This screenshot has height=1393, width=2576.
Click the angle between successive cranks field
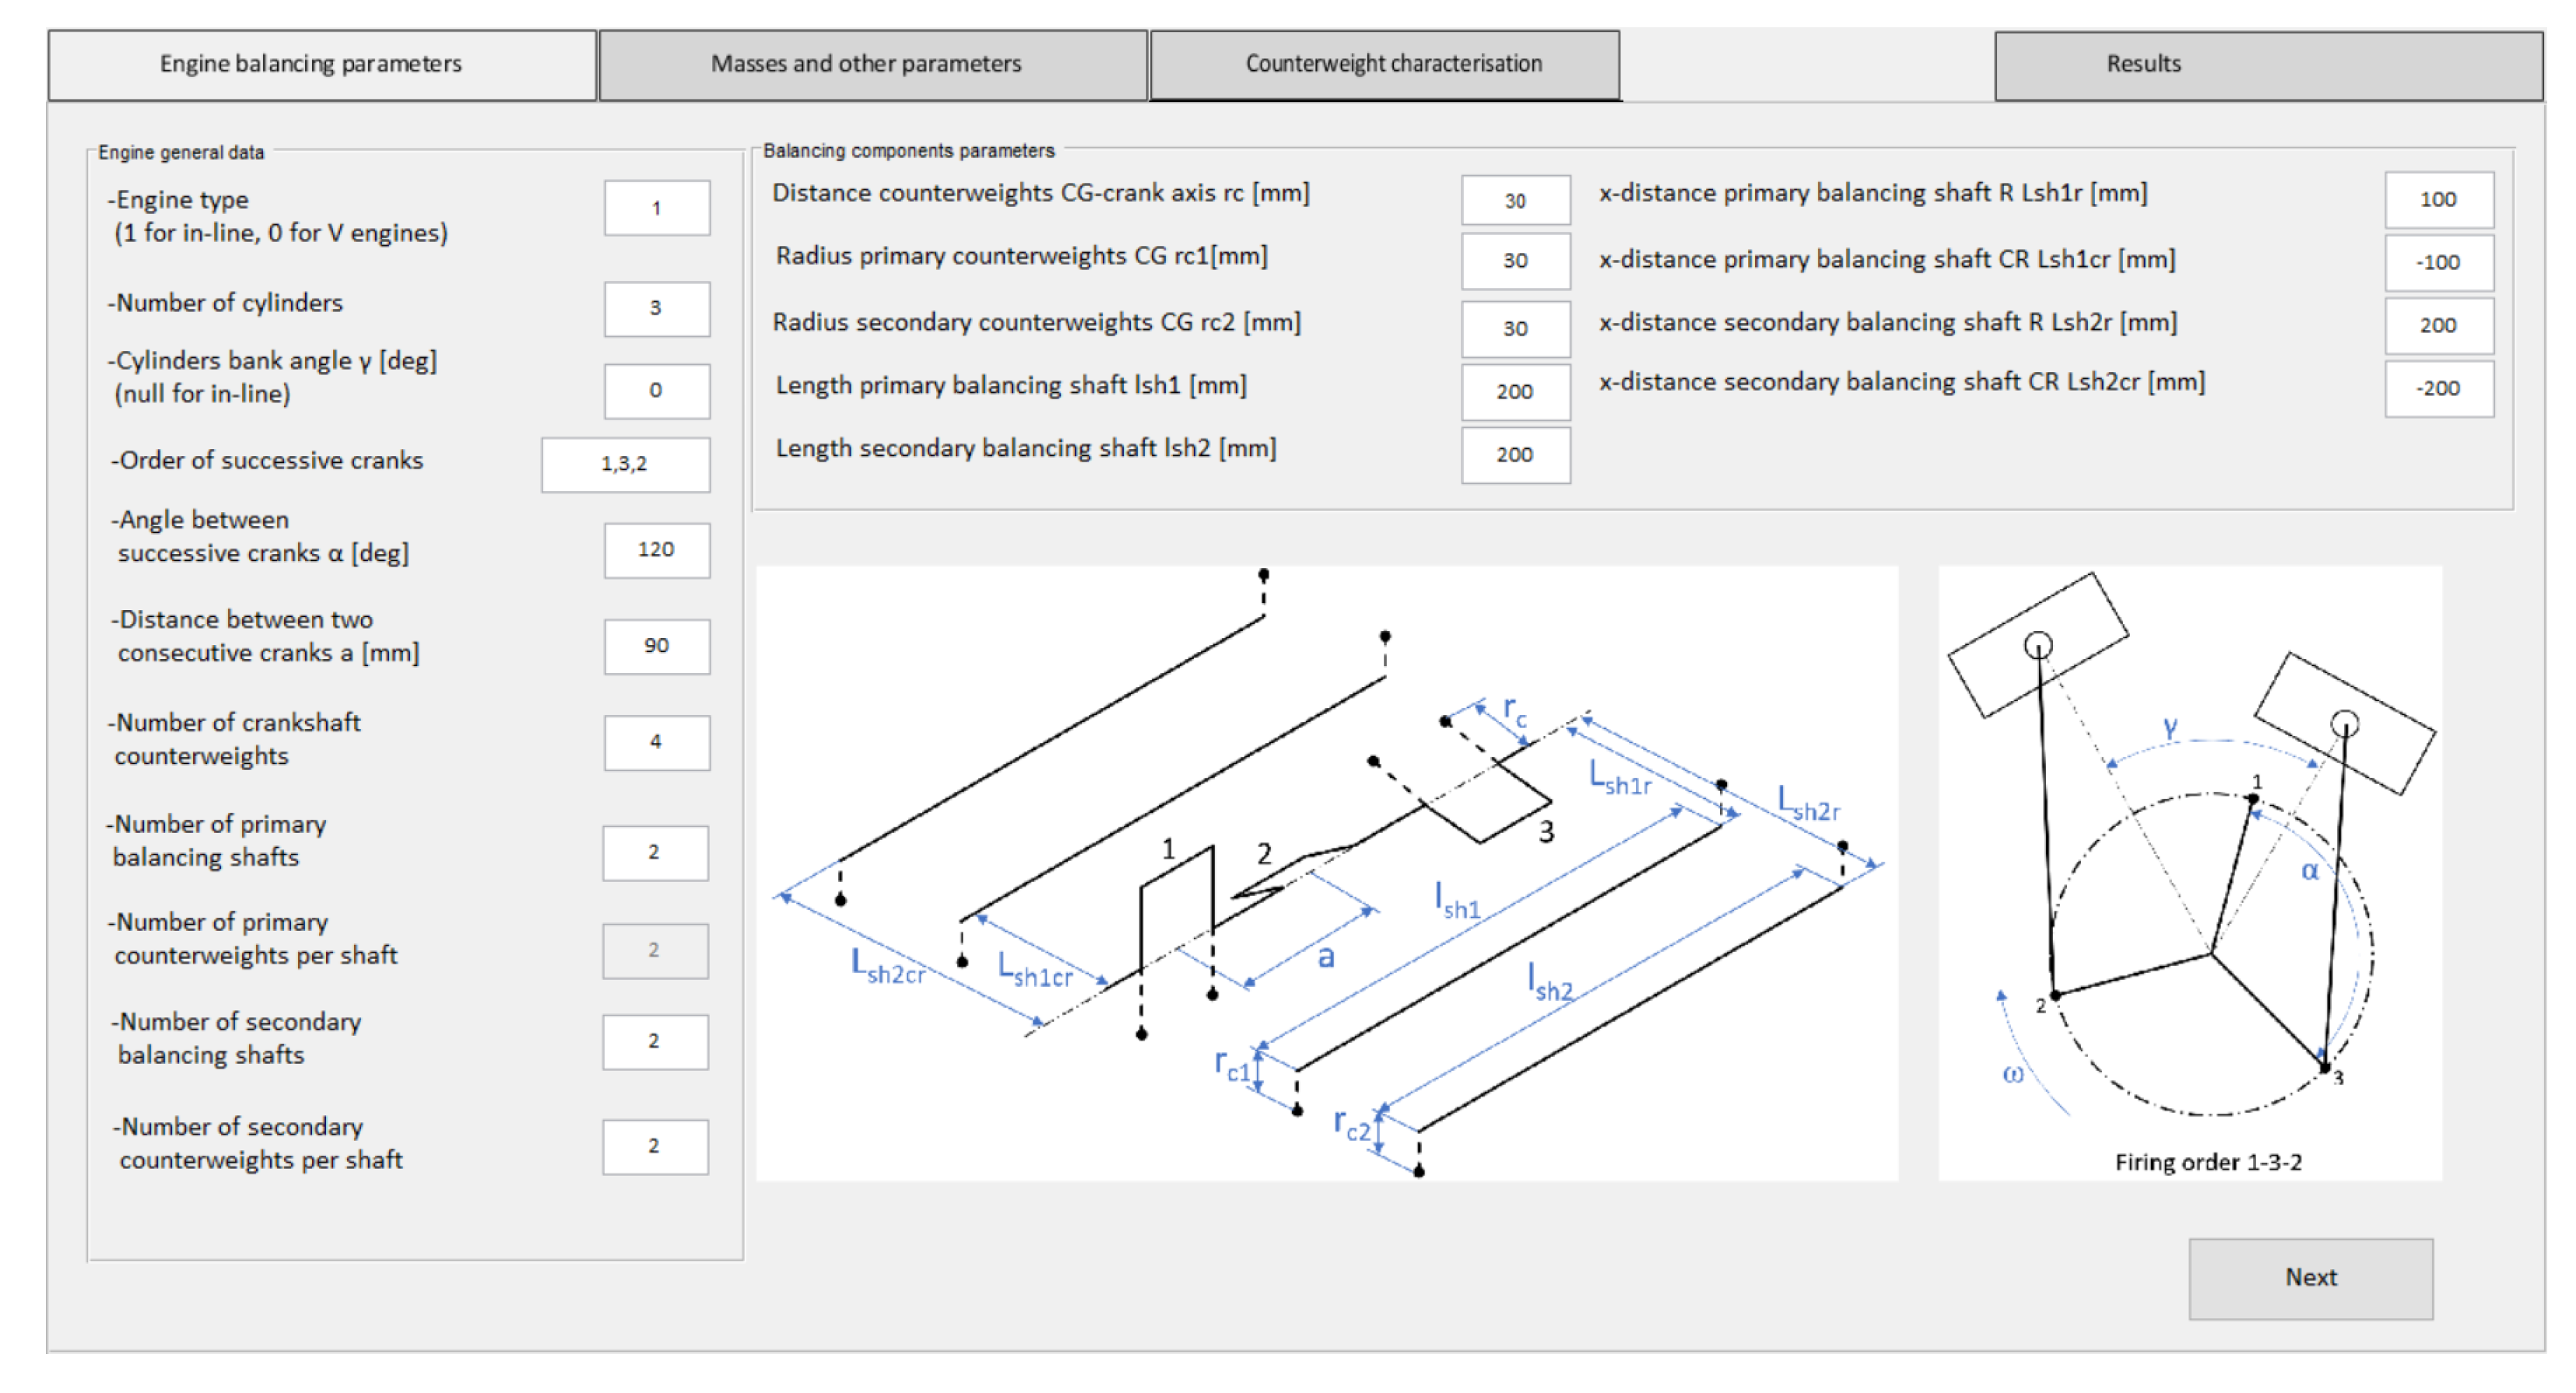657,550
